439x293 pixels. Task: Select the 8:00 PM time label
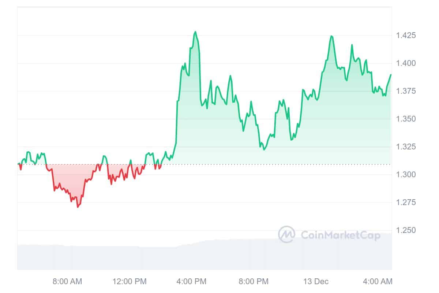coord(254,282)
